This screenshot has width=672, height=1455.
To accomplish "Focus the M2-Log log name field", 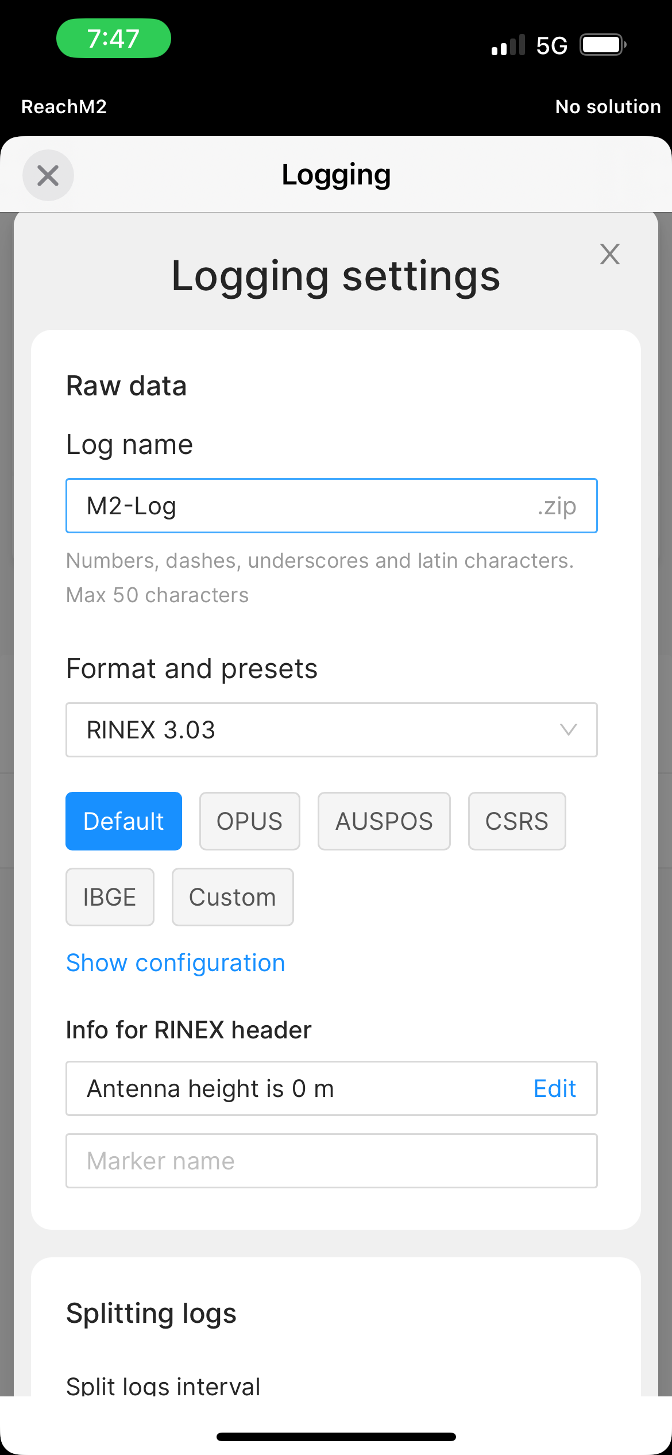I will tap(331, 506).
